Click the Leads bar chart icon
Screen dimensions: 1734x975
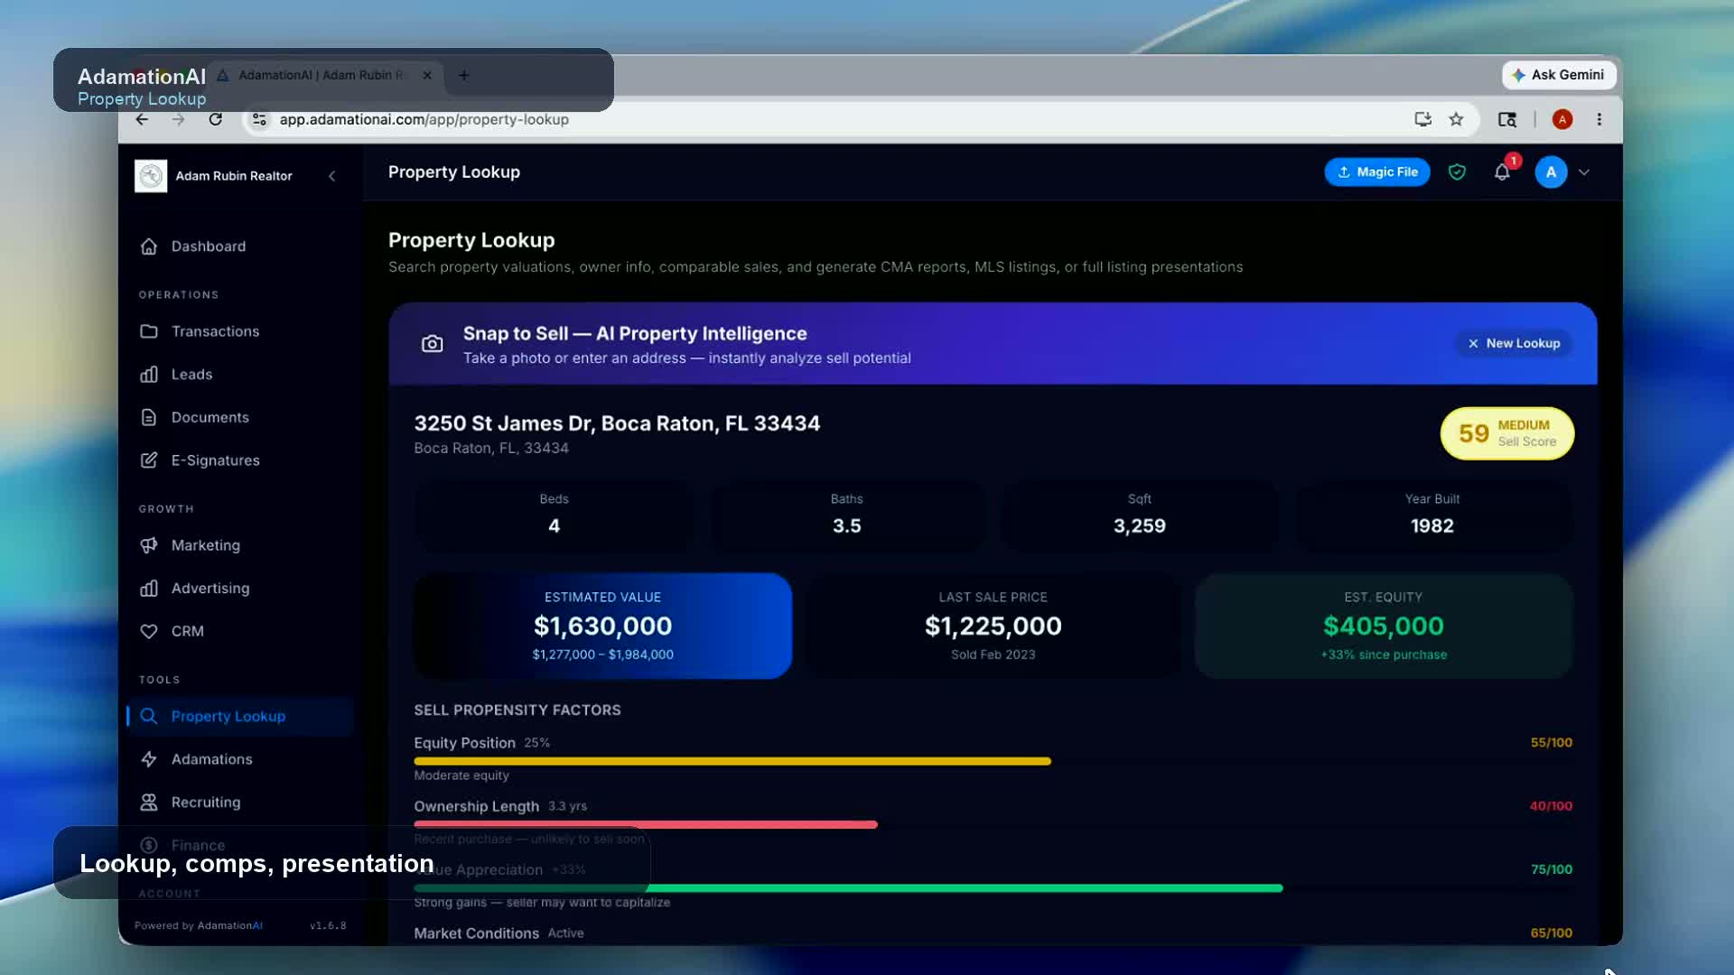[149, 375]
